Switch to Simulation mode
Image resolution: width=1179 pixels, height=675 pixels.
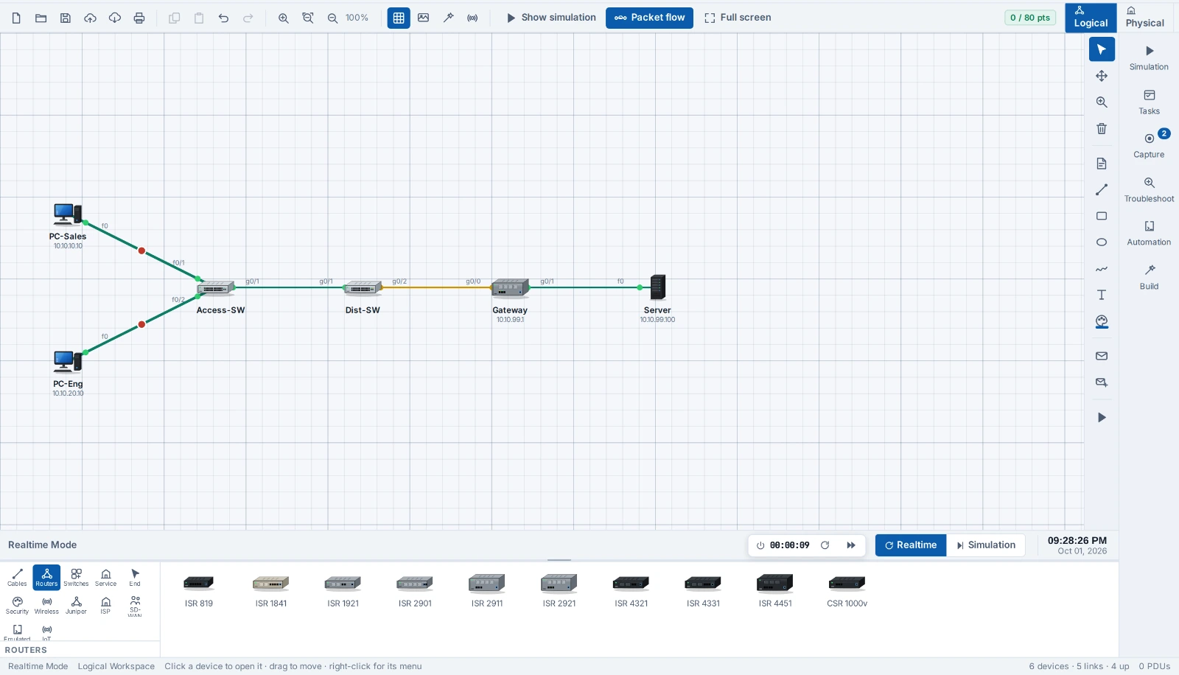click(x=986, y=545)
